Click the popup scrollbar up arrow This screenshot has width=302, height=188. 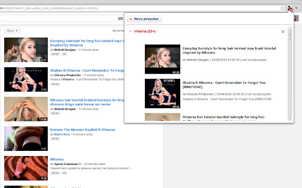[290, 29]
